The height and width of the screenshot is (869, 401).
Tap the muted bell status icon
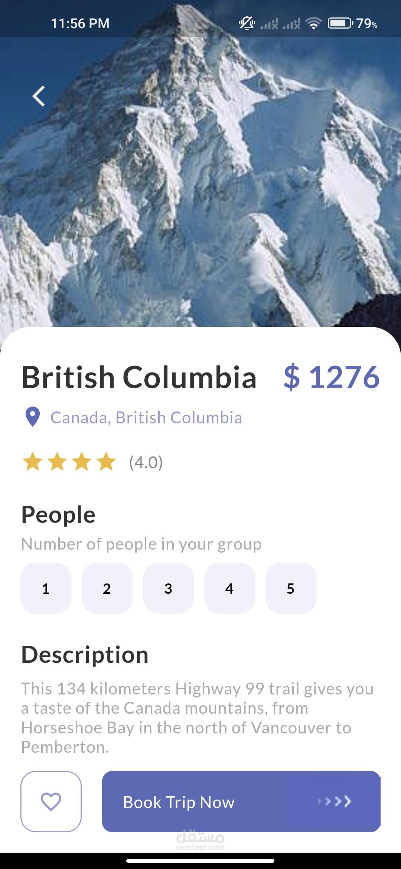tap(247, 23)
